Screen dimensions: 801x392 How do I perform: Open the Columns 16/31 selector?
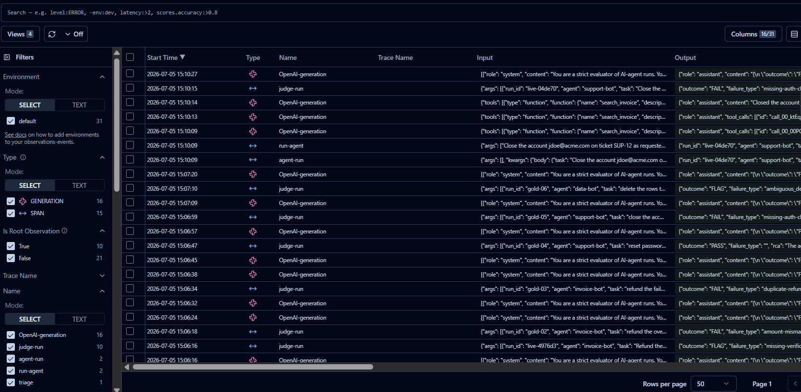[x=753, y=34]
